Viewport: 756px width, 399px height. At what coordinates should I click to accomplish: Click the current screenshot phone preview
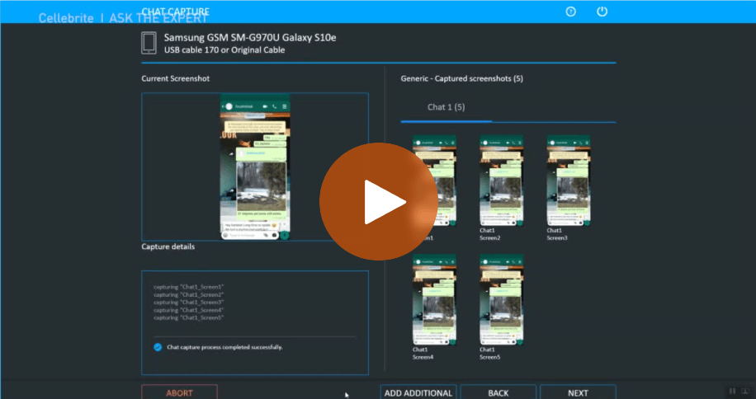point(255,167)
